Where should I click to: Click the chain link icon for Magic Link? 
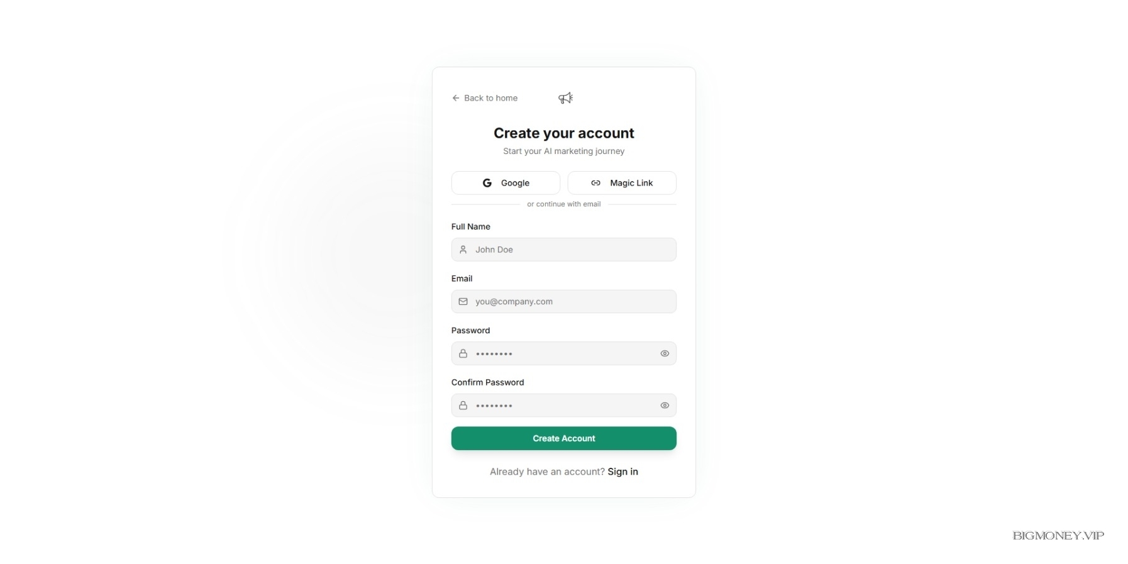[595, 183]
